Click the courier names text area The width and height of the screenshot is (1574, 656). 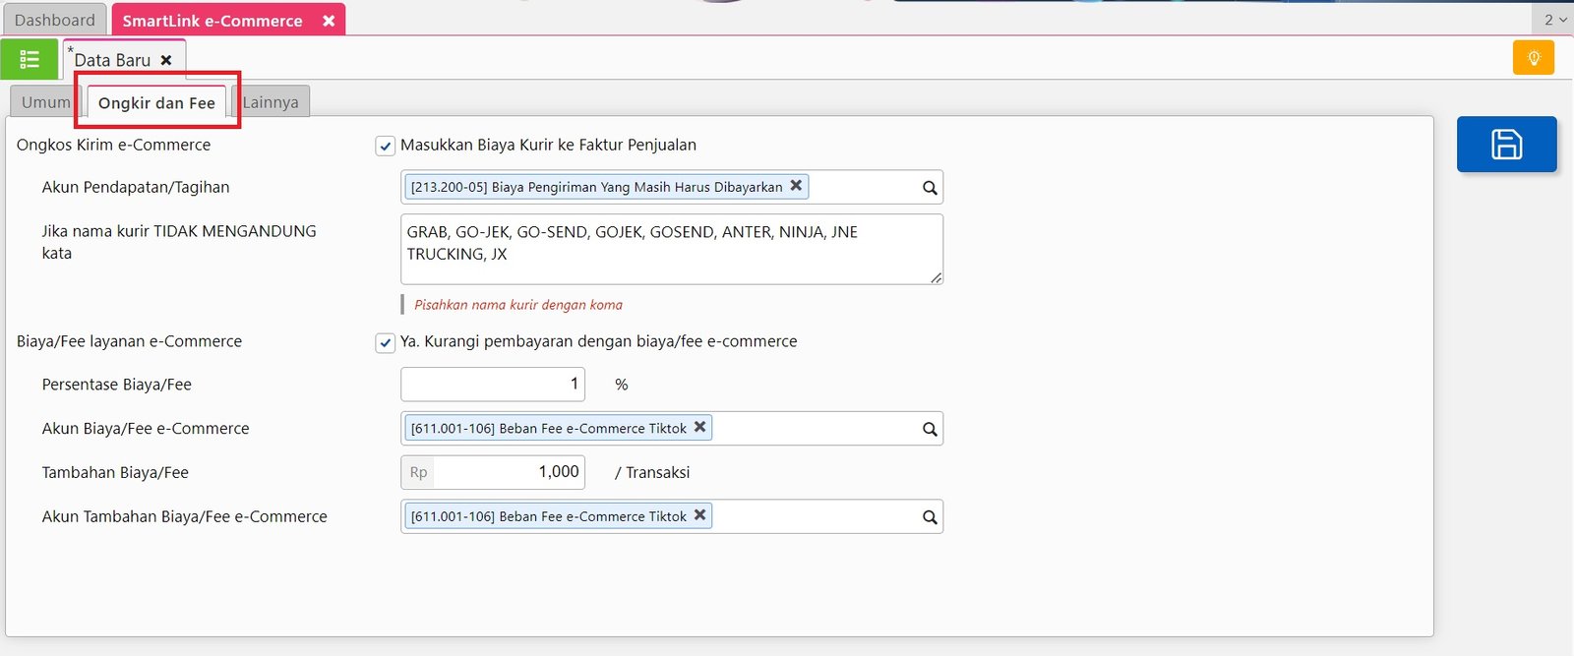pos(671,249)
